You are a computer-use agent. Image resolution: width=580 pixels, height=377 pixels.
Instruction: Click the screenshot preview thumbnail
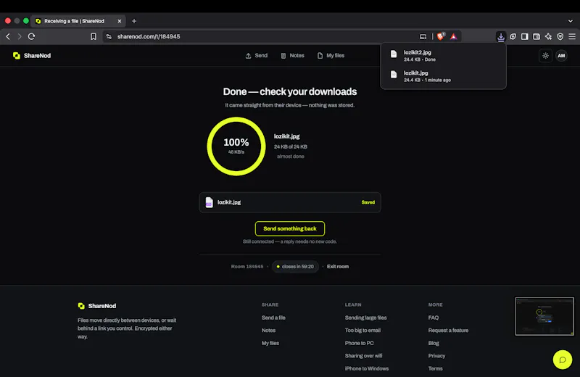coord(544,316)
